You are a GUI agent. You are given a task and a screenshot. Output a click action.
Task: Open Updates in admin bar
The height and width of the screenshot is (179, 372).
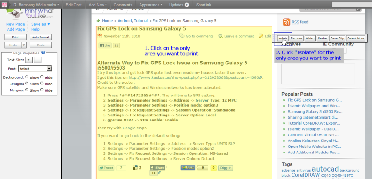179,5
